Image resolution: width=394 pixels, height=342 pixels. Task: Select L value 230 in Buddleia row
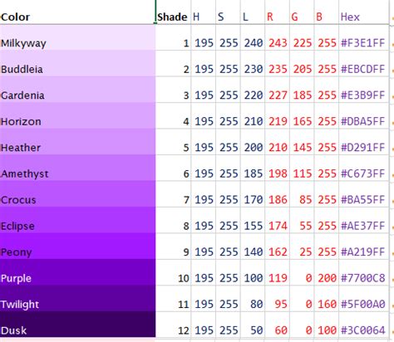pyautogui.click(x=253, y=63)
